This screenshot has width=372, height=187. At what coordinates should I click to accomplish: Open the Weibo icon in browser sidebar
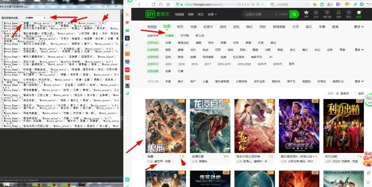127,22
